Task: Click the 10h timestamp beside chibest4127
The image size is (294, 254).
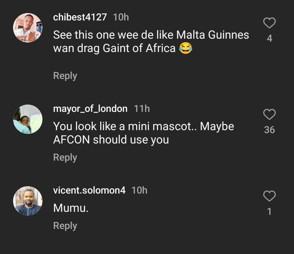Action: 121,17
